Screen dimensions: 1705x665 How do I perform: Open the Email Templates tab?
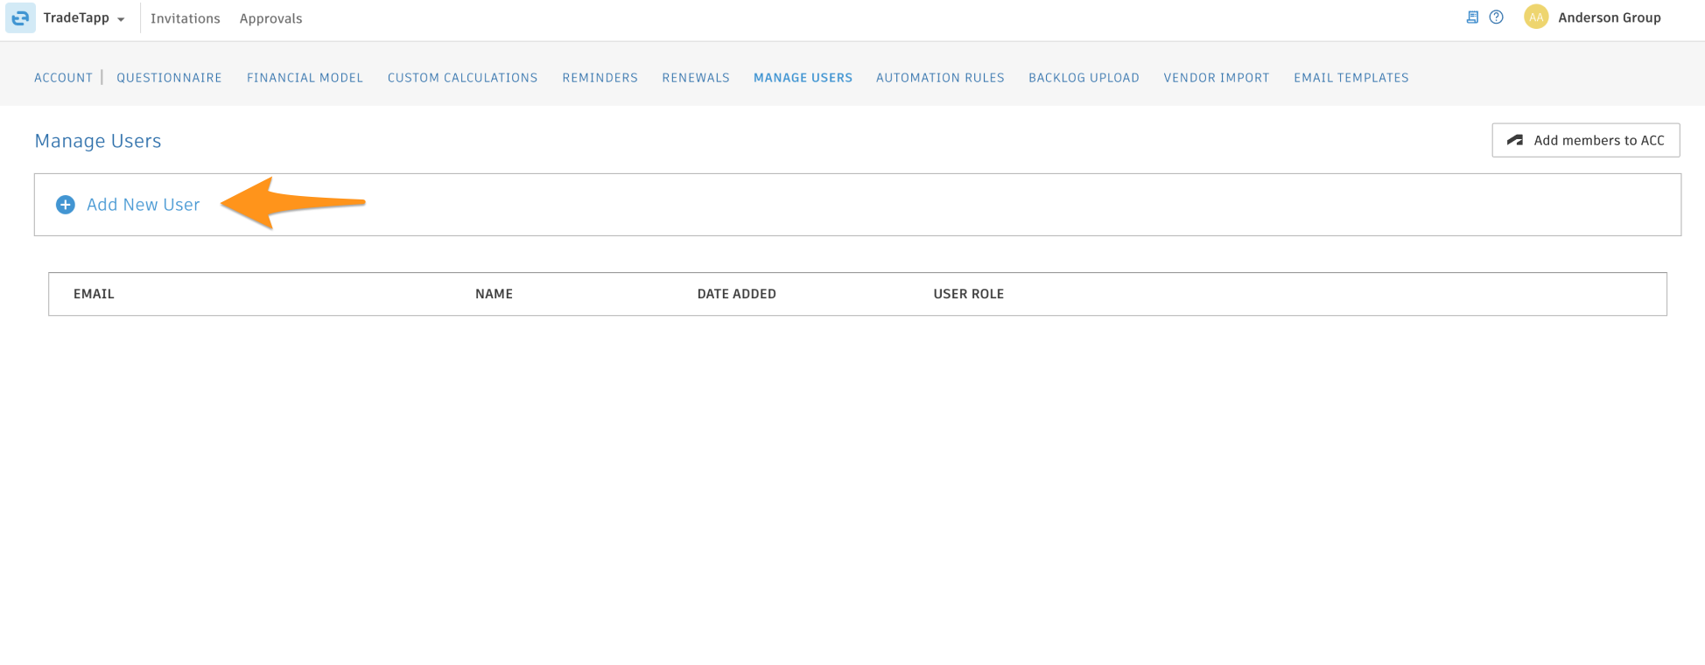click(1351, 78)
